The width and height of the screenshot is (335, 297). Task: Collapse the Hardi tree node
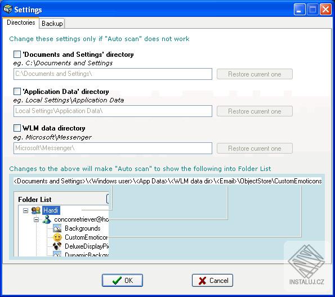[26, 211]
